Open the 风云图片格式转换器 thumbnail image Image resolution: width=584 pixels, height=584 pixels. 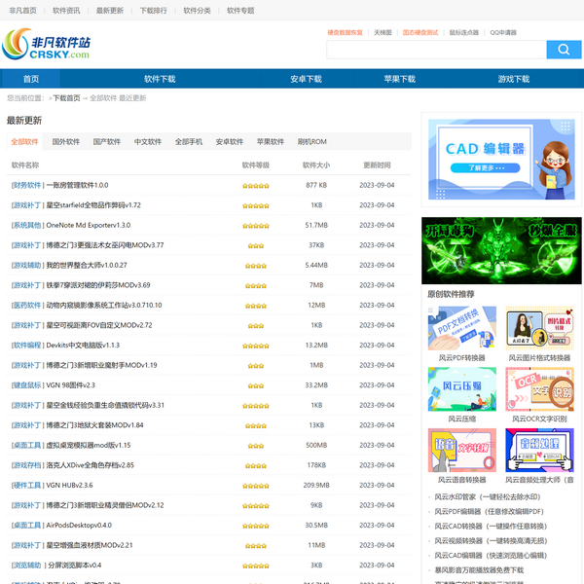pos(540,328)
